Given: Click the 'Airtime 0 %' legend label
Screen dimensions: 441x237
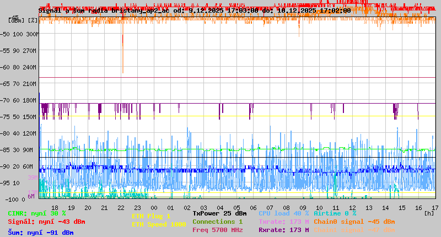Looking at the screenshot, I should pos(335,214).
